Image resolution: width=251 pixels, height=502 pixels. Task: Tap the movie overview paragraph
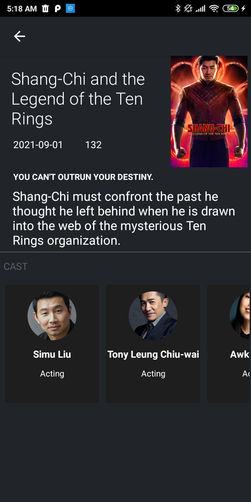tap(124, 219)
